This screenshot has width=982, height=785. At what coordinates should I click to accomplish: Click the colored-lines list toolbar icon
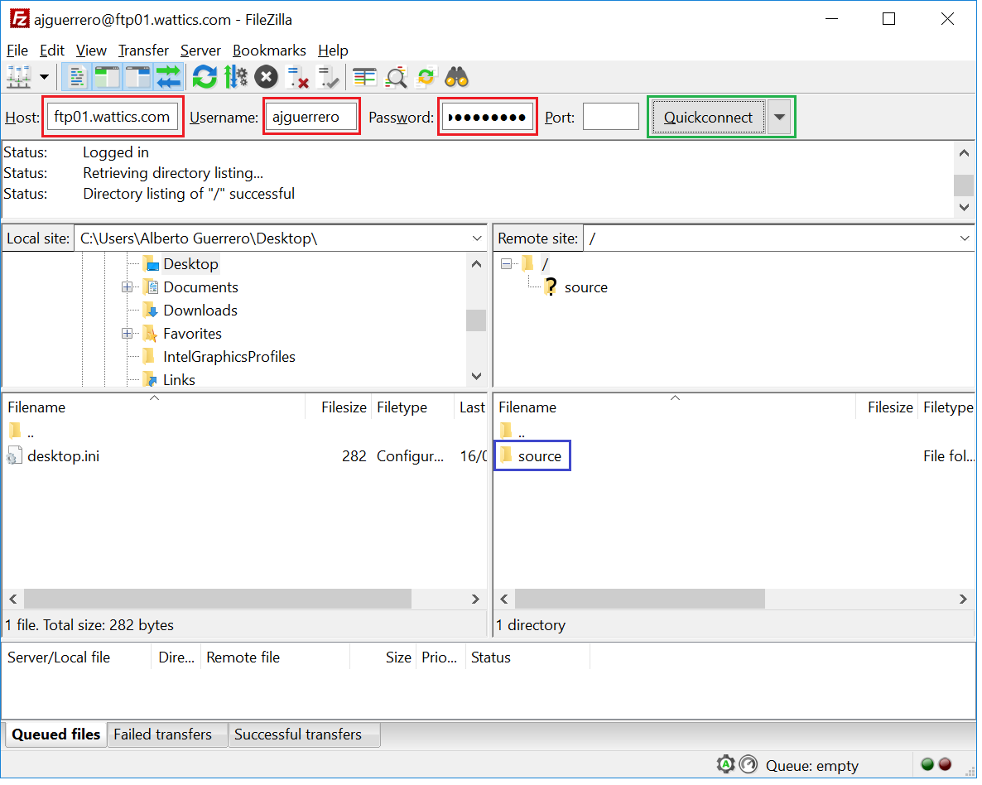pos(364,78)
